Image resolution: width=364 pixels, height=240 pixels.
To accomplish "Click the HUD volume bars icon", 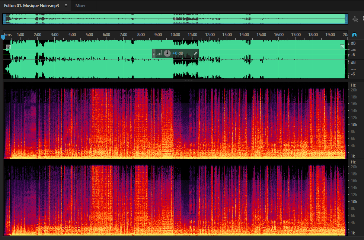I will [159, 53].
